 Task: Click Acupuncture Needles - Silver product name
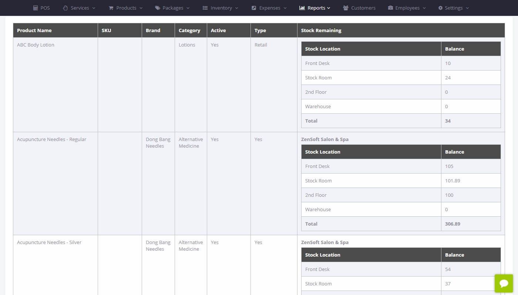tap(49, 242)
